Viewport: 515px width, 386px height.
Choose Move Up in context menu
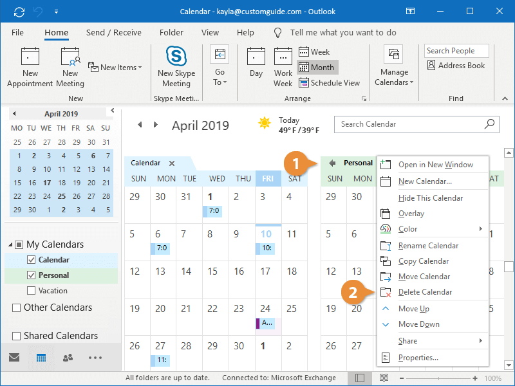433,309
